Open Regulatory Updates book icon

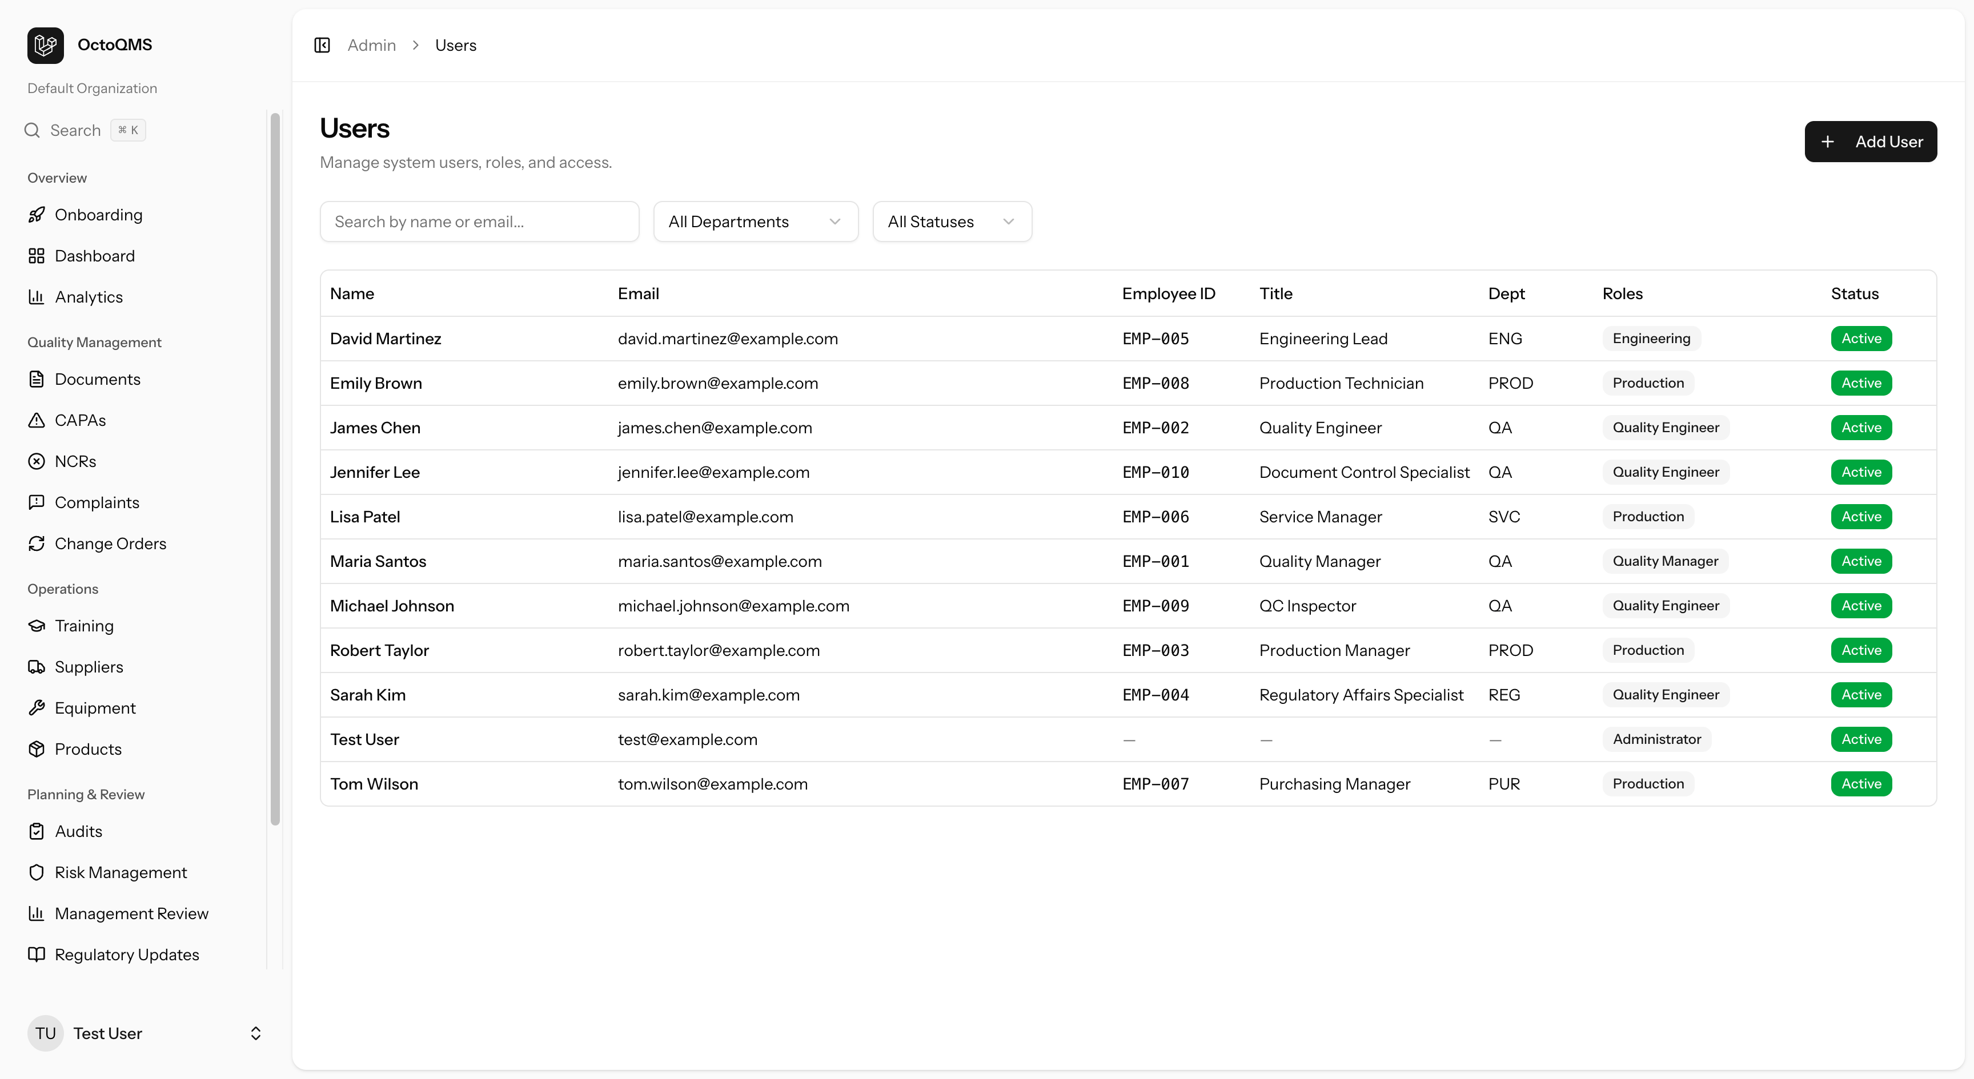36,954
